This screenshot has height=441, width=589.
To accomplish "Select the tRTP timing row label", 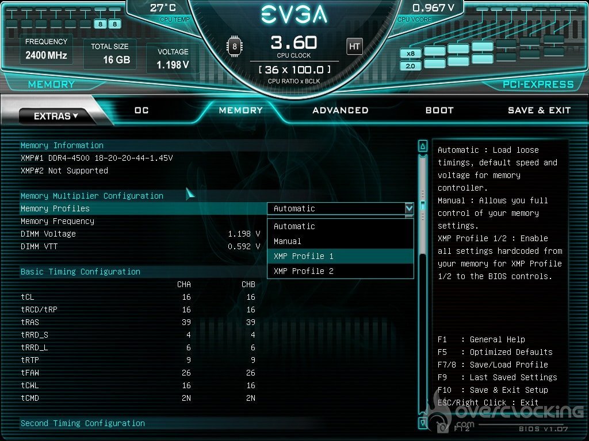I will point(30,360).
